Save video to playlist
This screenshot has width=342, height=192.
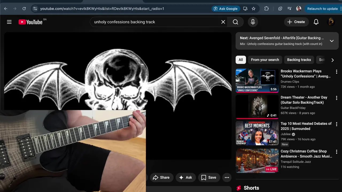(209, 177)
